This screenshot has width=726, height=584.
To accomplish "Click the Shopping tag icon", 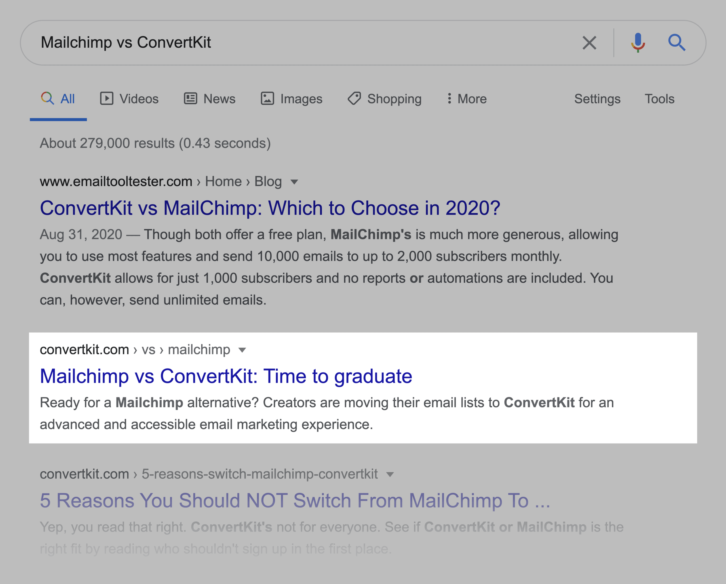I will click(354, 99).
